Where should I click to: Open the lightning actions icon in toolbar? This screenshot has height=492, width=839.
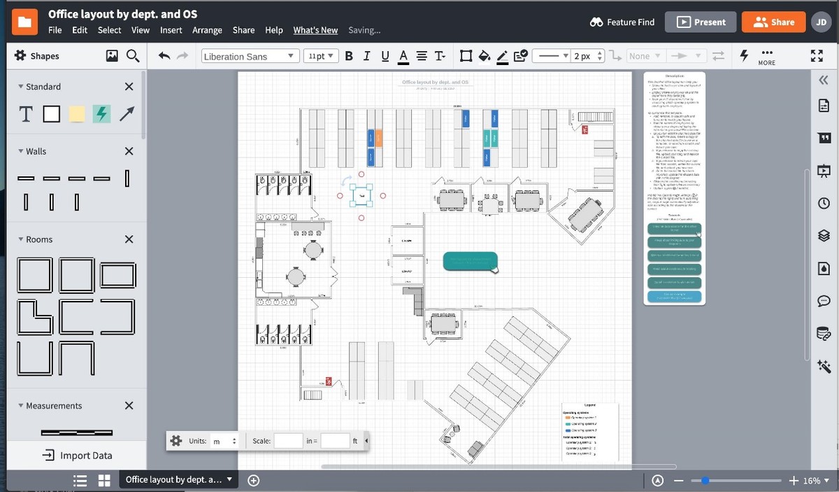745,55
